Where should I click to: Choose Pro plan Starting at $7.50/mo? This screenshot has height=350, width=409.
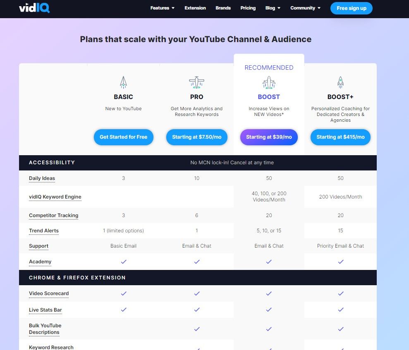click(197, 137)
